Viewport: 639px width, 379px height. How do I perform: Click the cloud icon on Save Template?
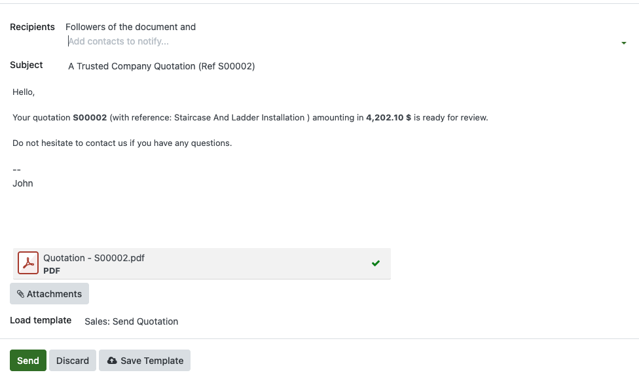(112, 361)
